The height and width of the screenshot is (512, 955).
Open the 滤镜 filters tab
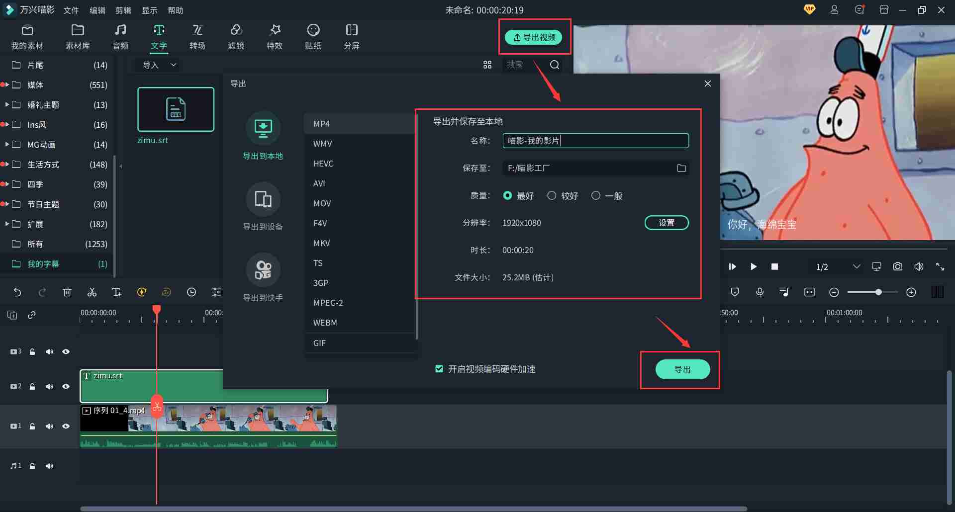[x=236, y=37]
